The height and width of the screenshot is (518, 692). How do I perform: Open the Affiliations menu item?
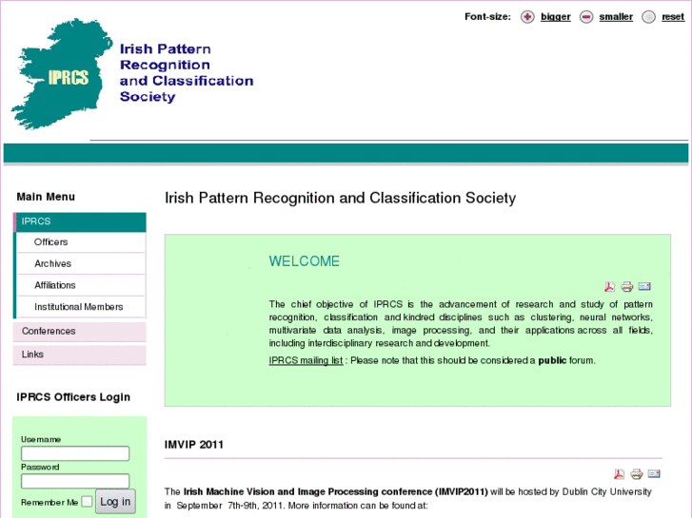coord(81,285)
